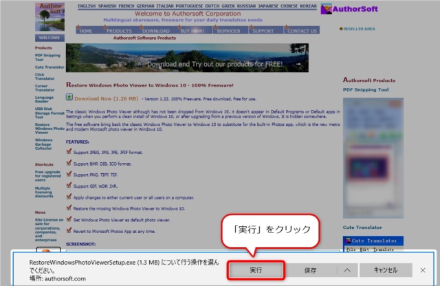
Task: Click the AuthorSoft brand logo icon
Action: click(x=326, y=9)
